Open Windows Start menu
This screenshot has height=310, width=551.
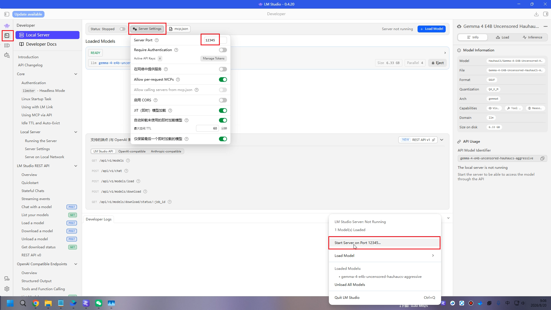10,303
